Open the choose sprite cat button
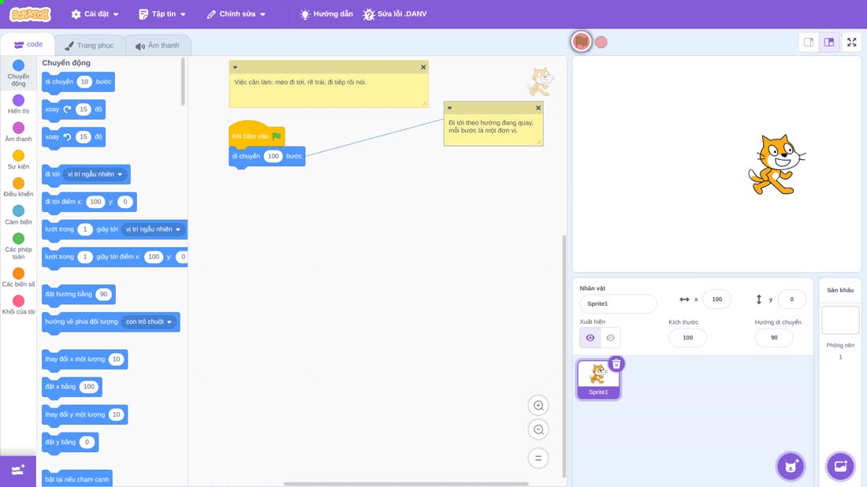 pos(791,466)
